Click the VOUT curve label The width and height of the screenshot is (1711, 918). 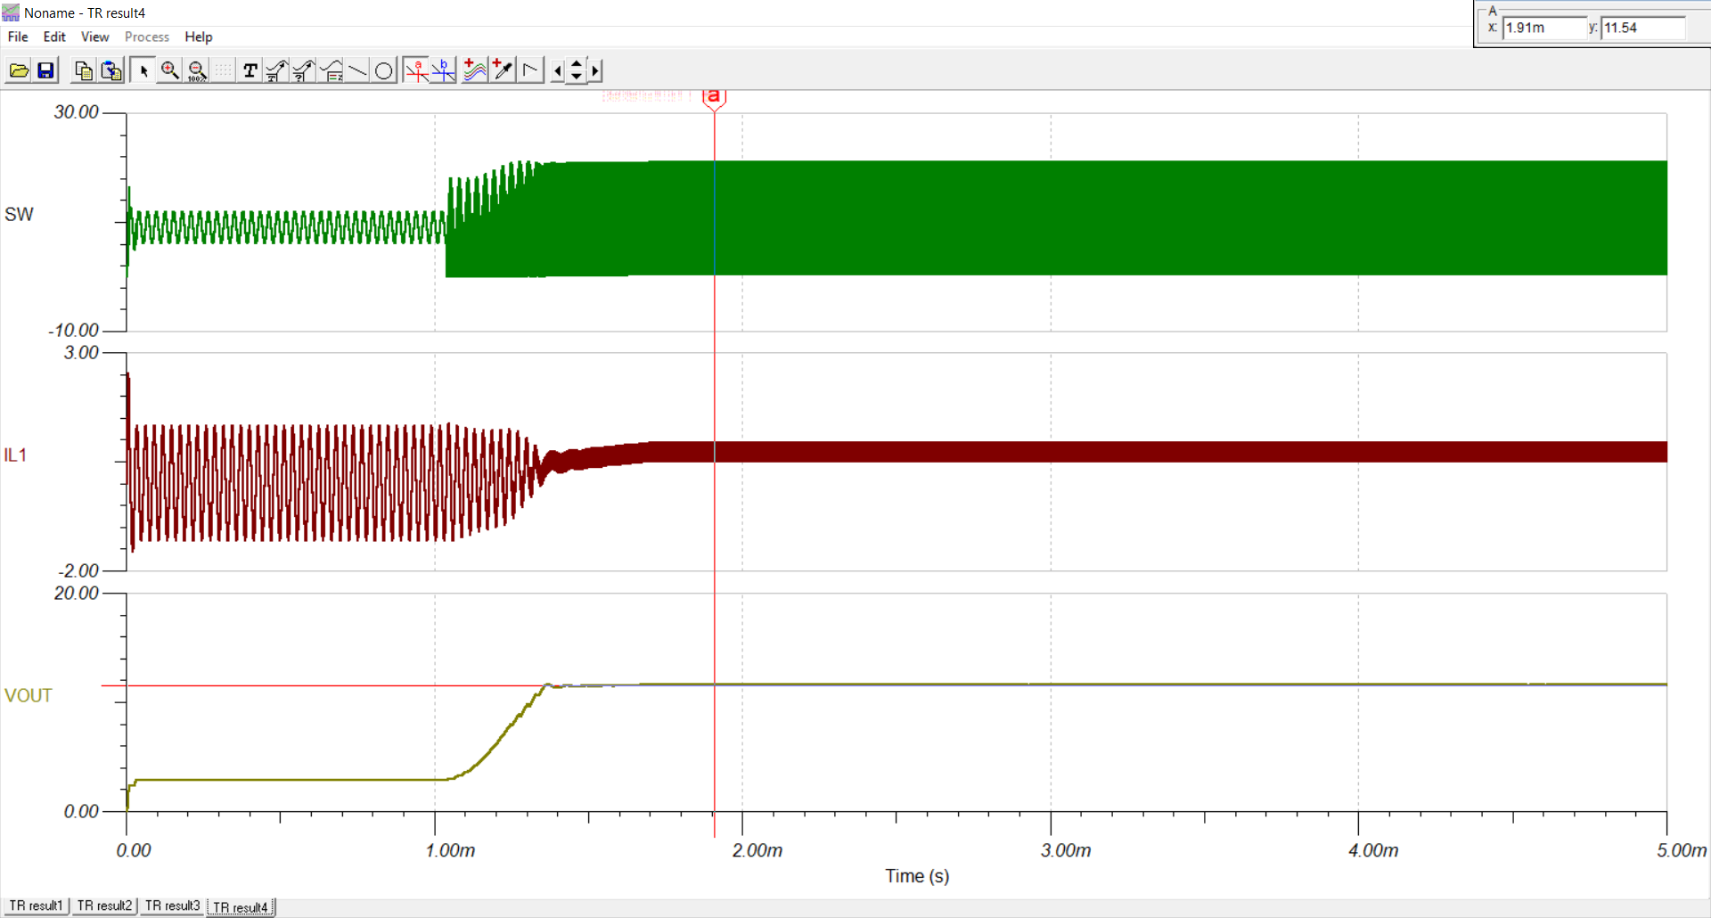click(29, 695)
